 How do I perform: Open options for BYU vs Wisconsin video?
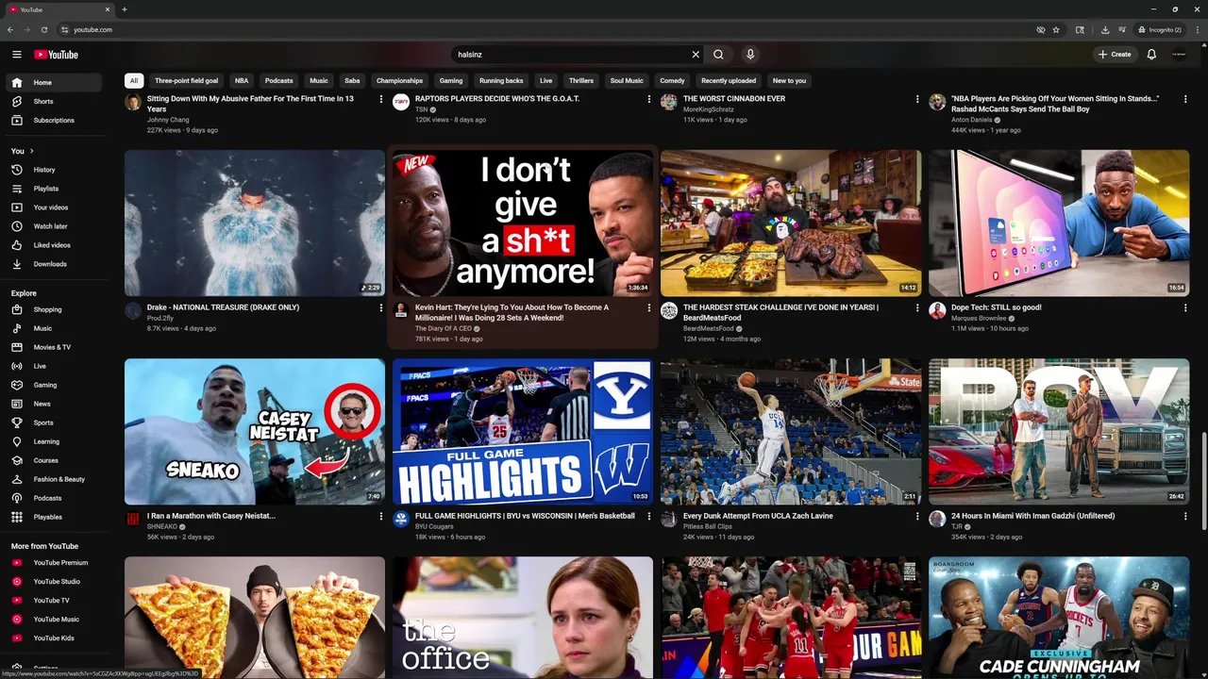pos(649,516)
